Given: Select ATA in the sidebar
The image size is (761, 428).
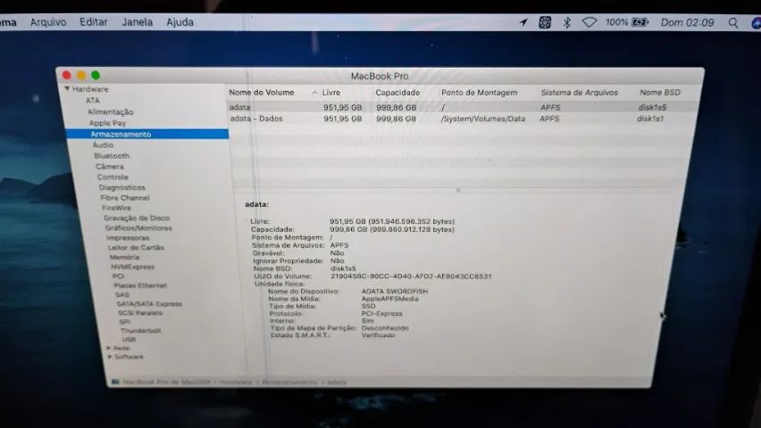Looking at the screenshot, I should pos(93,101).
